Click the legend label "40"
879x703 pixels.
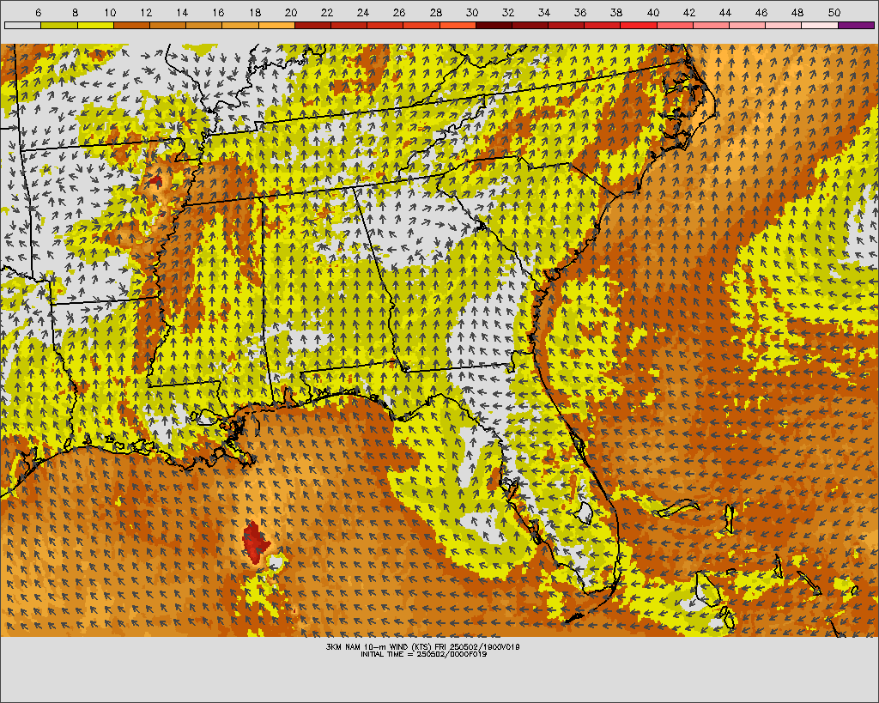click(x=653, y=12)
